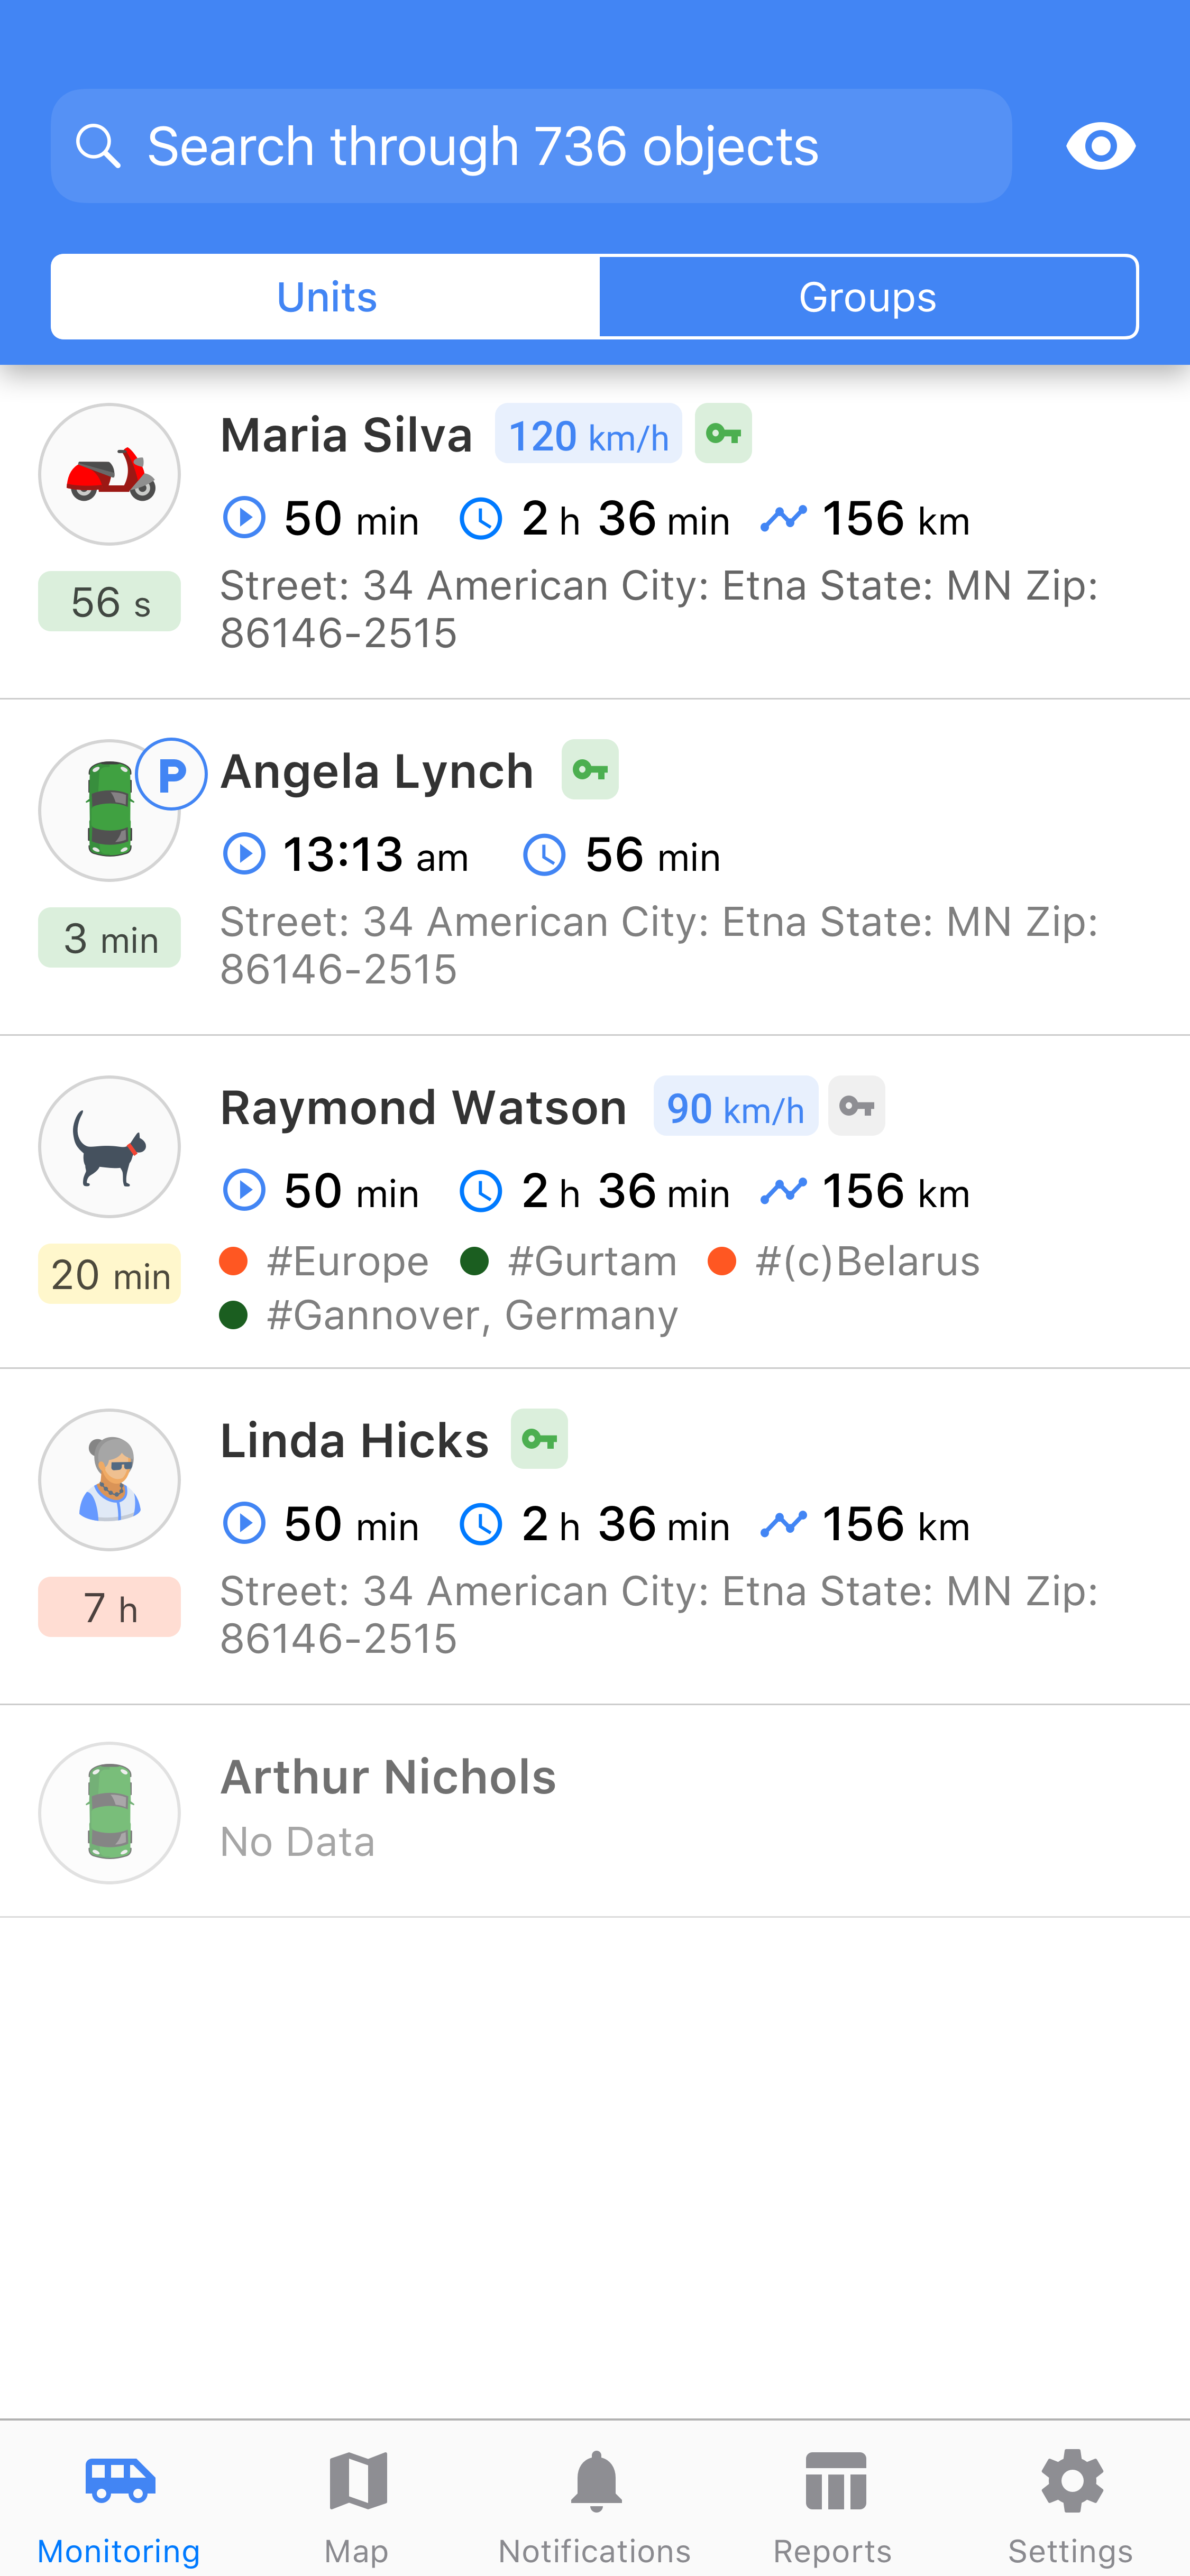Tap Maria Silva's red scooter icon
This screenshot has height=2576, width=1190.
pos(109,474)
